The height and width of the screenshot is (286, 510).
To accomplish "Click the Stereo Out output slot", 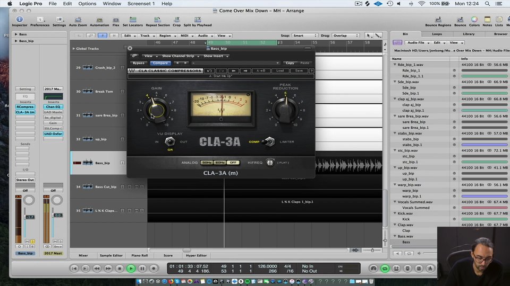I will point(25,180).
